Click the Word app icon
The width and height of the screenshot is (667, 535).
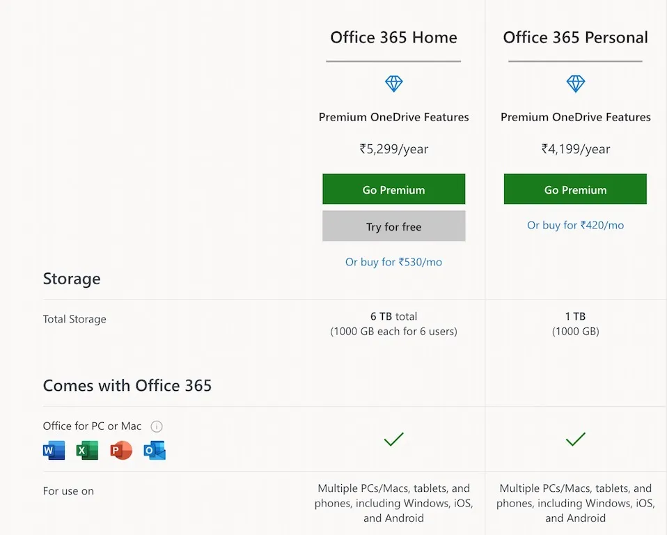click(x=54, y=450)
